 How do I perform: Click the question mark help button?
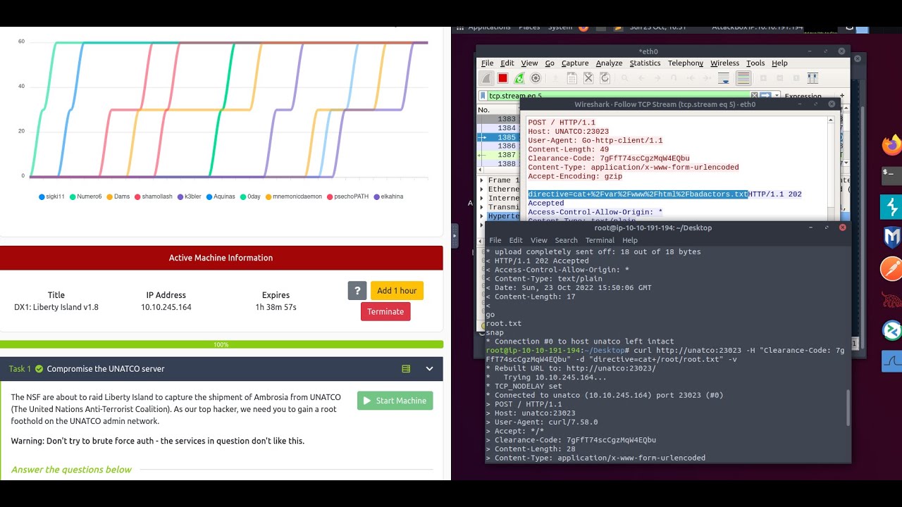coord(357,290)
